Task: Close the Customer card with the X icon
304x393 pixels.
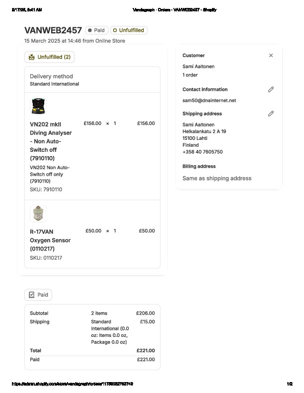Action: (x=271, y=56)
